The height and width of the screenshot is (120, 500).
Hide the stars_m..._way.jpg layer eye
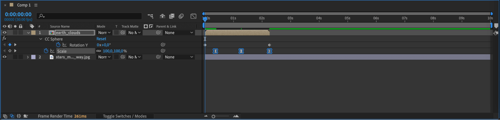5,57
